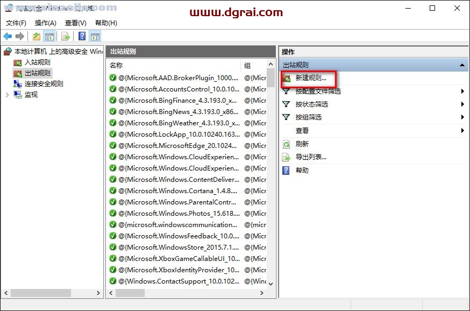Viewport: 470px width, 311px height.
Task: Collapse the 出站规则 section in the 操作 pane
Action: [x=462, y=65]
